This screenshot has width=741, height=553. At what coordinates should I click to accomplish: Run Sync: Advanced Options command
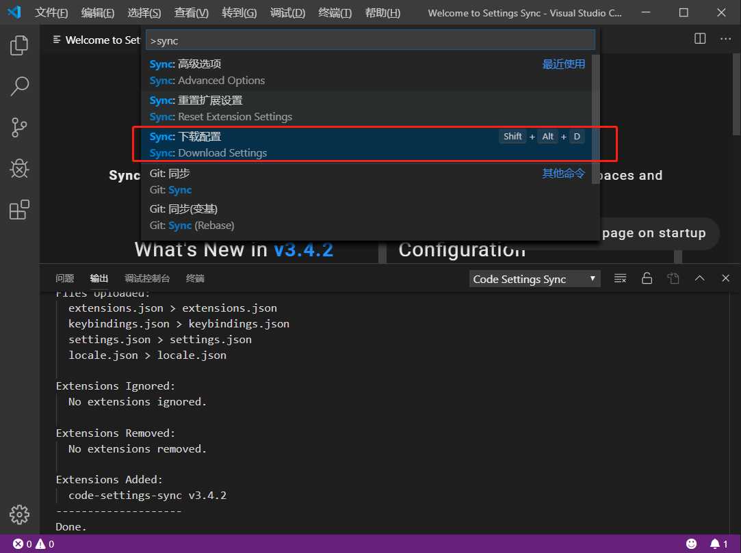[x=367, y=72]
